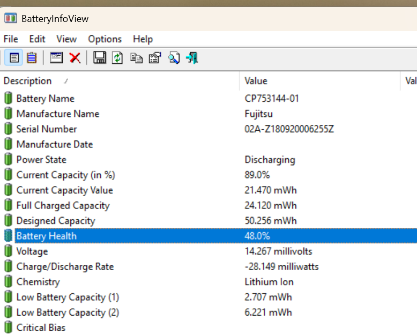Screen dimensions: 417x335
Task: Click the partially visible Val column header
Action: pyautogui.click(x=409, y=81)
